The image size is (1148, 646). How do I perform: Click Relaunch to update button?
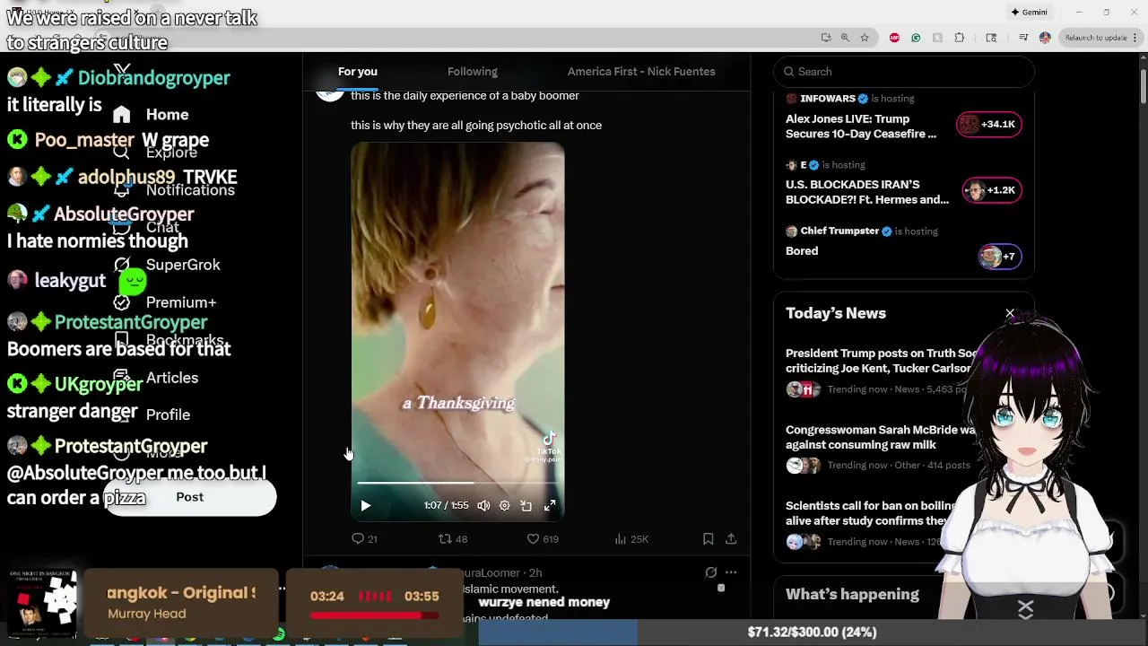click(1096, 38)
